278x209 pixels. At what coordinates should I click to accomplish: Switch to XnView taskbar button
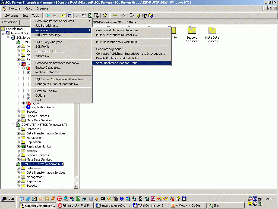[188, 205]
